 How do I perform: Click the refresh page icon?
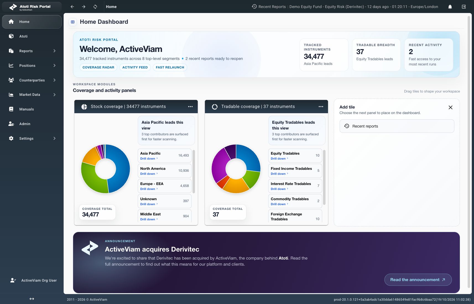95,7
